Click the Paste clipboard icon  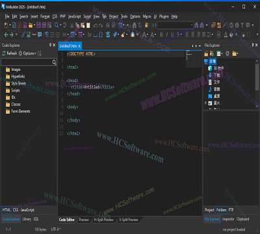click(83, 25)
